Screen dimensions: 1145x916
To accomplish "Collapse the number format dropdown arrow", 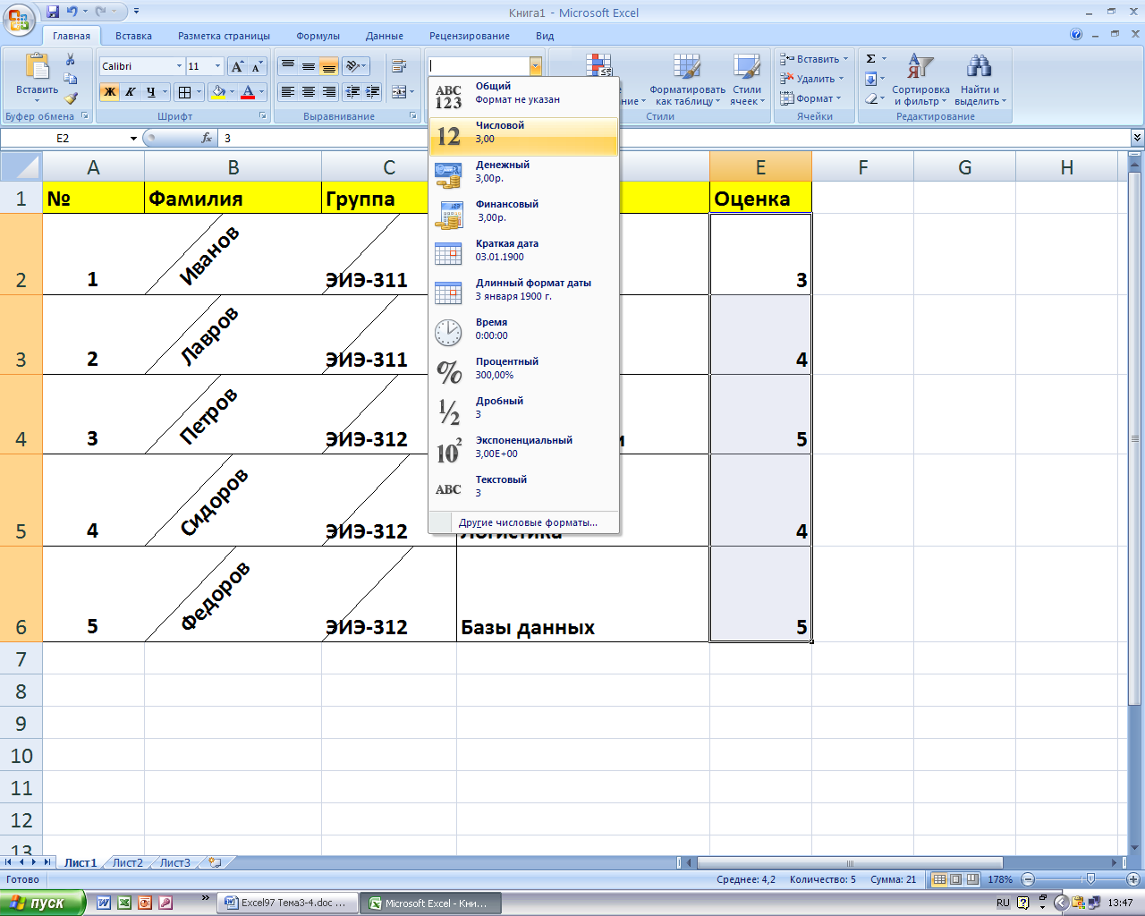I will pyautogui.click(x=535, y=66).
